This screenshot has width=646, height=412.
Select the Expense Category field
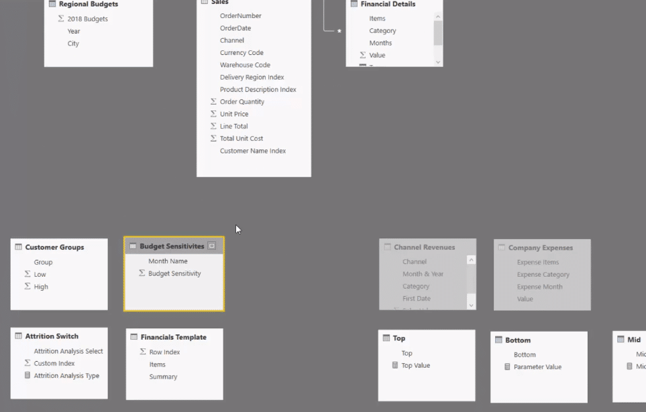(543, 275)
